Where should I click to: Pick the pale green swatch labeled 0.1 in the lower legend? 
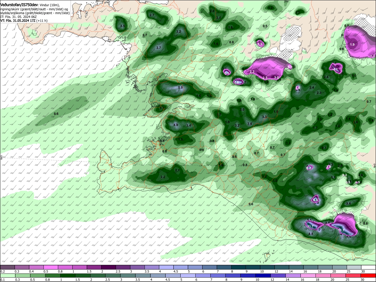pos(7,276)
